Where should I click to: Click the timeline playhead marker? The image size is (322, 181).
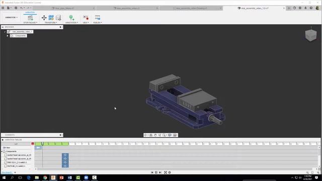click(42, 144)
